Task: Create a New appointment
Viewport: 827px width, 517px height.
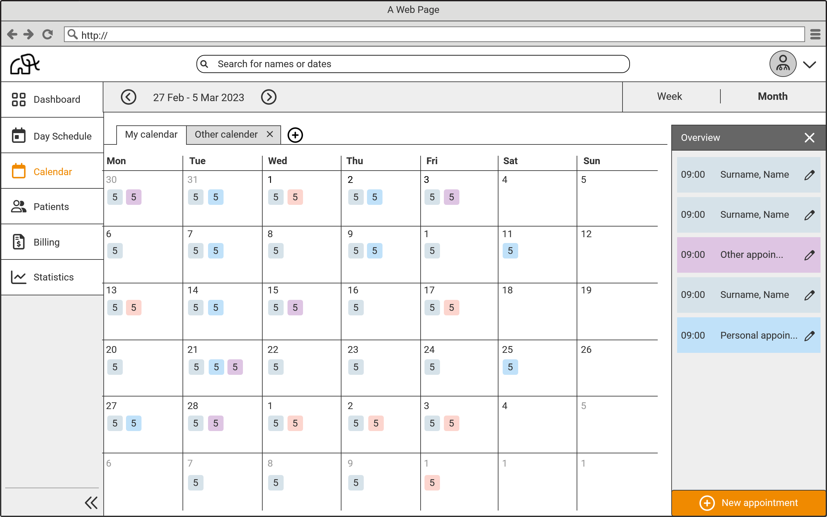Action: point(748,502)
